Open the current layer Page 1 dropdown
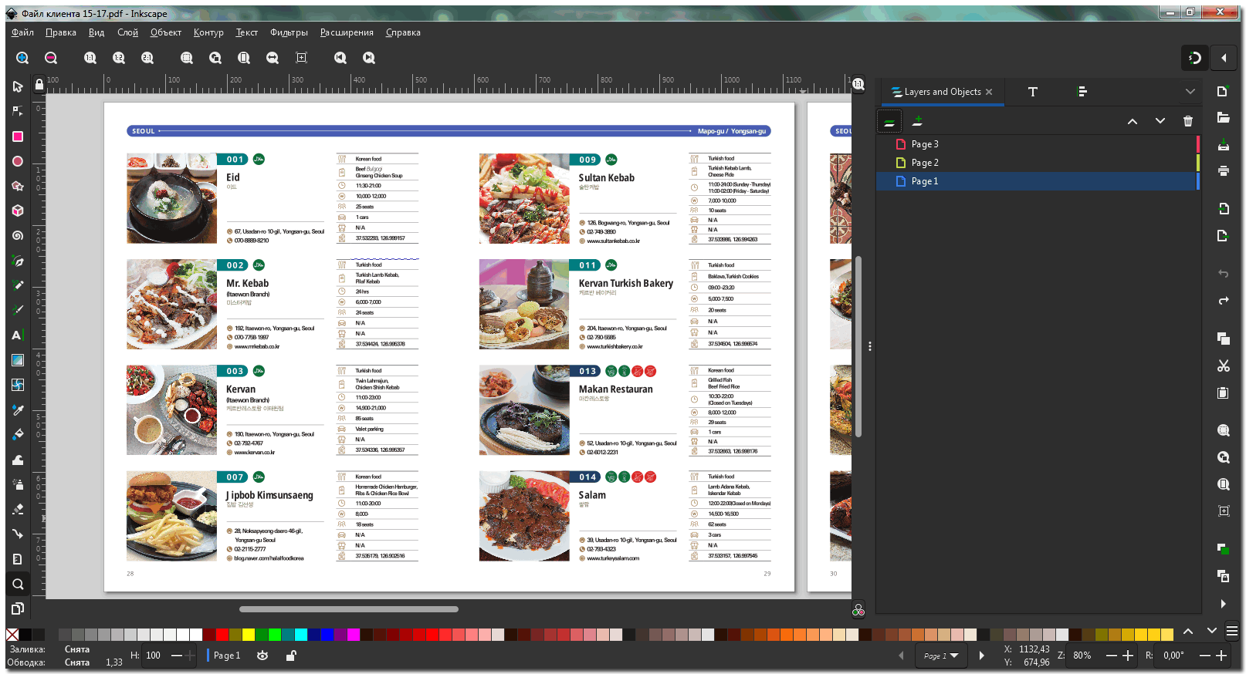The height and width of the screenshot is (674, 1246). click(x=227, y=655)
